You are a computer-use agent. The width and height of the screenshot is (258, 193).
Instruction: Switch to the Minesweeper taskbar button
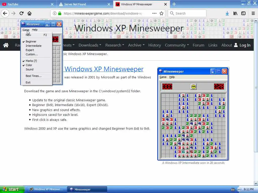pos(87,189)
